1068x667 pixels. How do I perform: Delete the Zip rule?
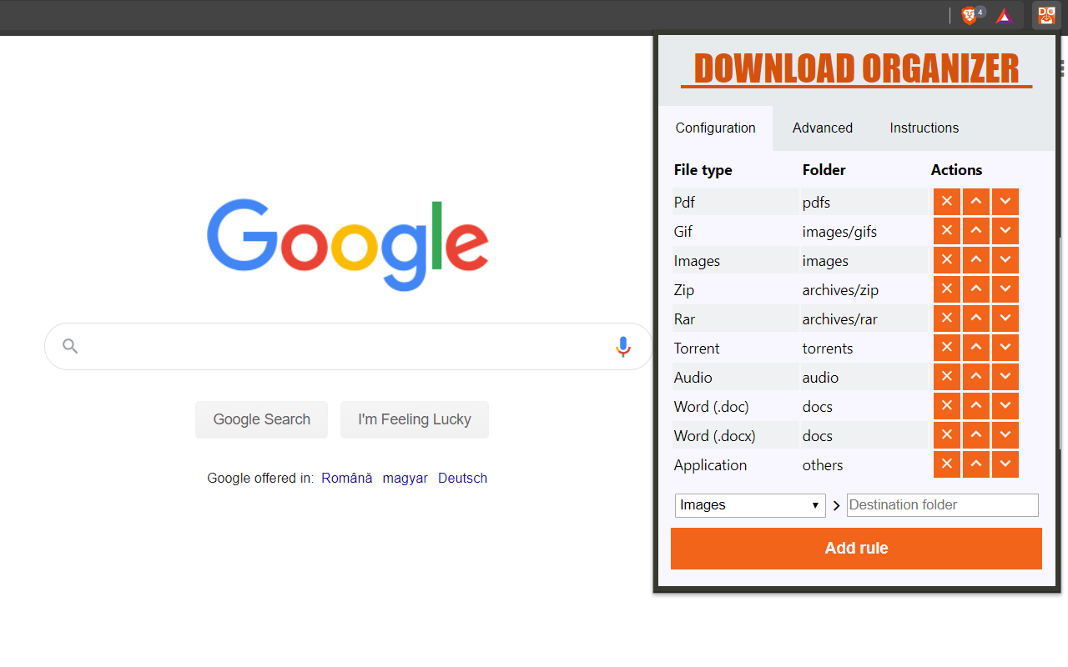tap(947, 289)
